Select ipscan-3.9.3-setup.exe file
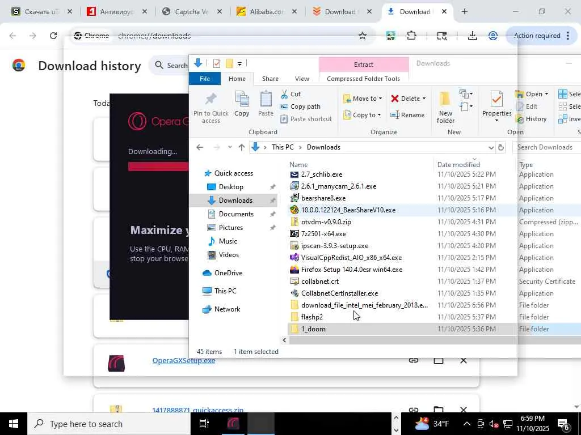 pos(335,246)
